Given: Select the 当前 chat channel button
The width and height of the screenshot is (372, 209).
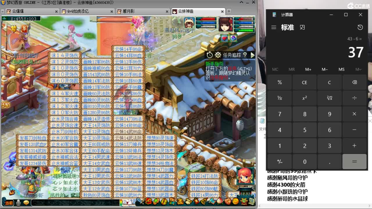Looking at the screenshot, I should pyautogui.click(x=9, y=203).
